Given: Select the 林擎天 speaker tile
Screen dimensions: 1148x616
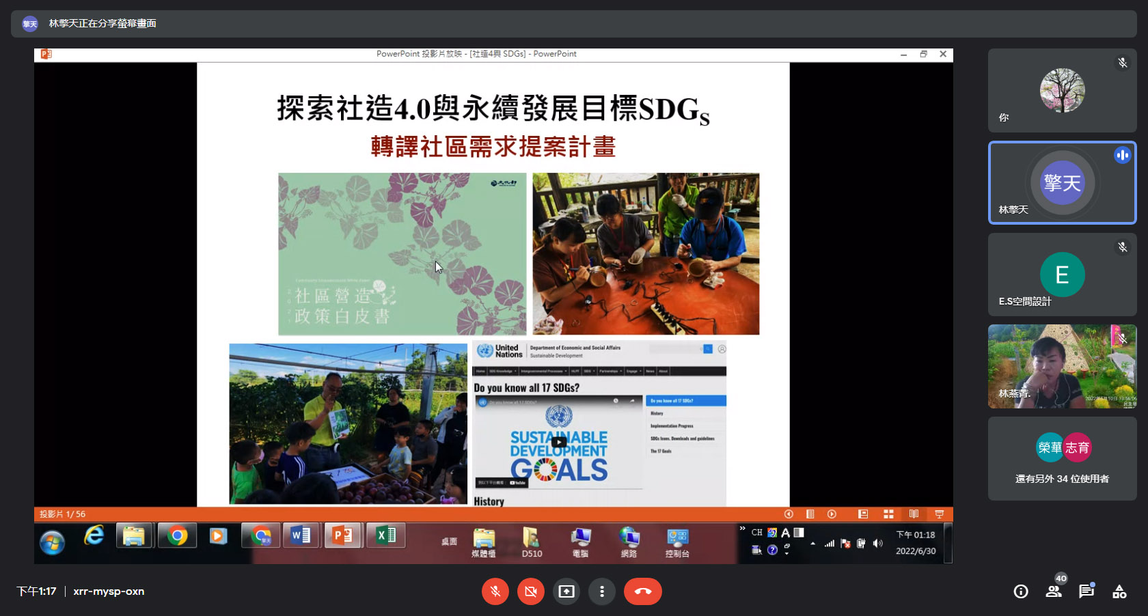Looking at the screenshot, I should tap(1063, 182).
